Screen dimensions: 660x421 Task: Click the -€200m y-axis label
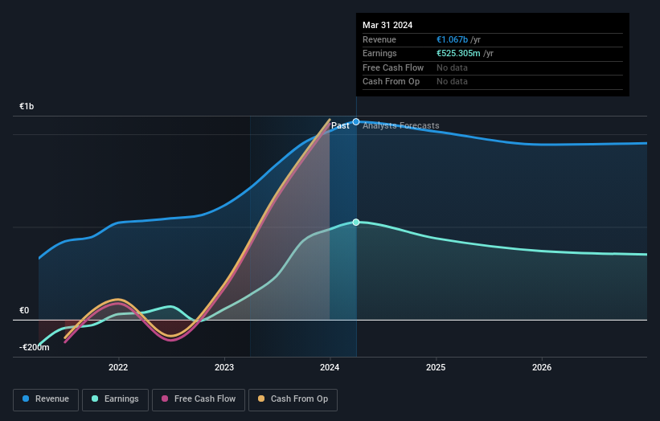pos(34,347)
